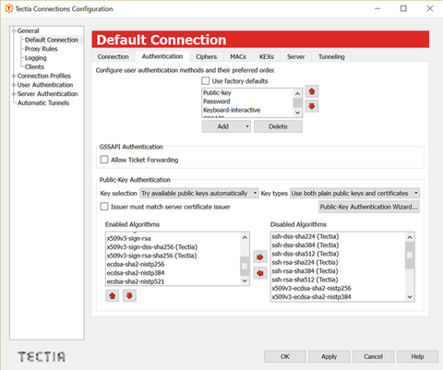Viewport: 443px width, 370px height.
Task: Move algorithm to Disabled list with right arrow
Action: click(x=260, y=257)
